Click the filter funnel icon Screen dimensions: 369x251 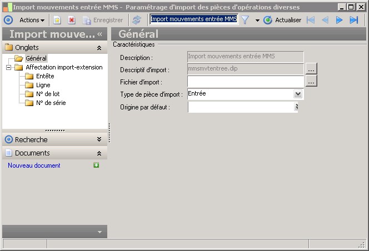click(x=245, y=20)
